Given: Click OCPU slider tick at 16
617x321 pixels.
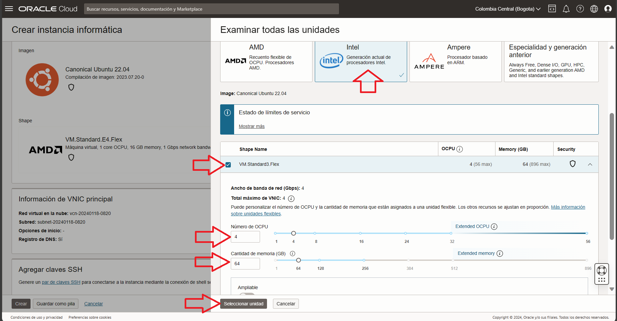Looking at the screenshot, I should 360,233.
